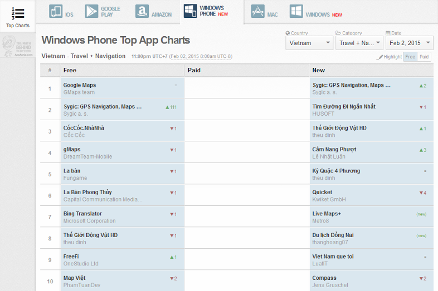The height and width of the screenshot is (291, 438).
Task: Switch to the iOS tab
Action: [61, 12]
